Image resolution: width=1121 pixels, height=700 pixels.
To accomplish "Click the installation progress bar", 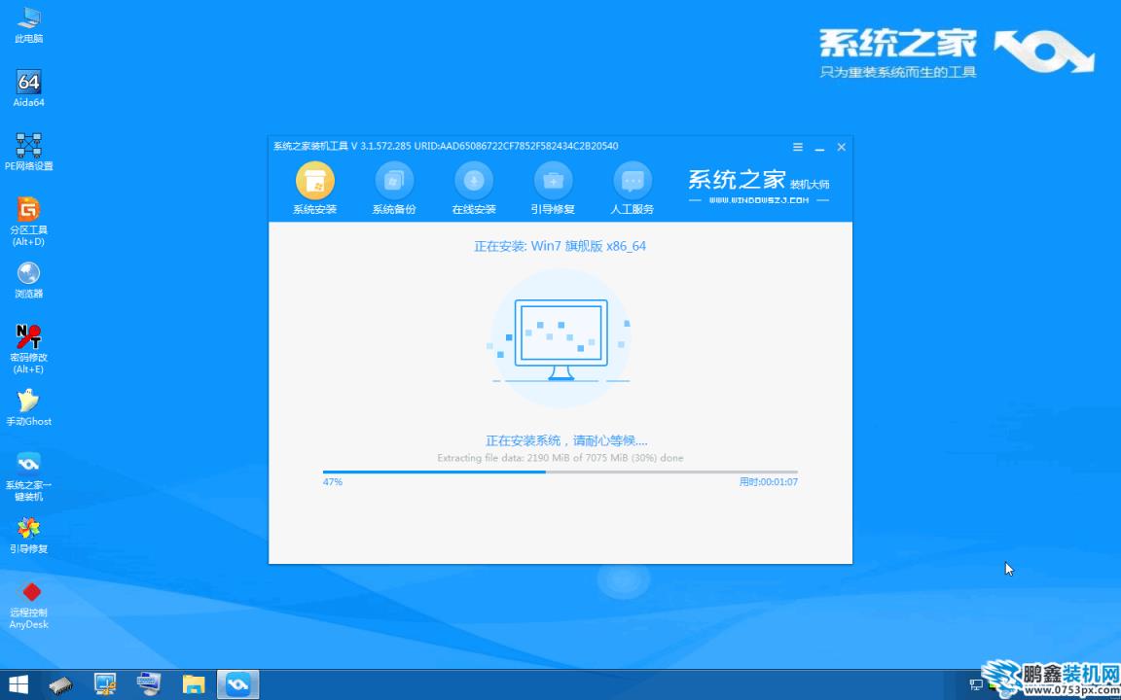I will click(560, 472).
